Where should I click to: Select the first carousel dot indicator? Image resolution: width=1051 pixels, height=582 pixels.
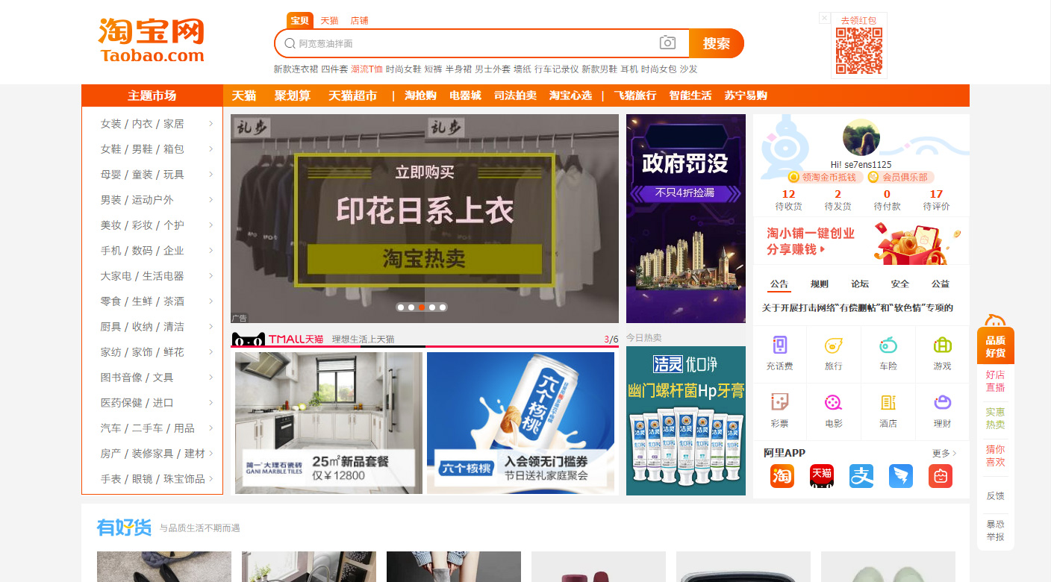(x=401, y=307)
